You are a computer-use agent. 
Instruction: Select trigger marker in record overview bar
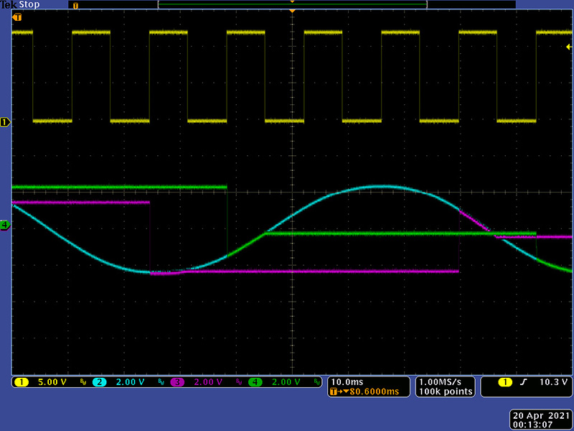click(x=75, y=6)
